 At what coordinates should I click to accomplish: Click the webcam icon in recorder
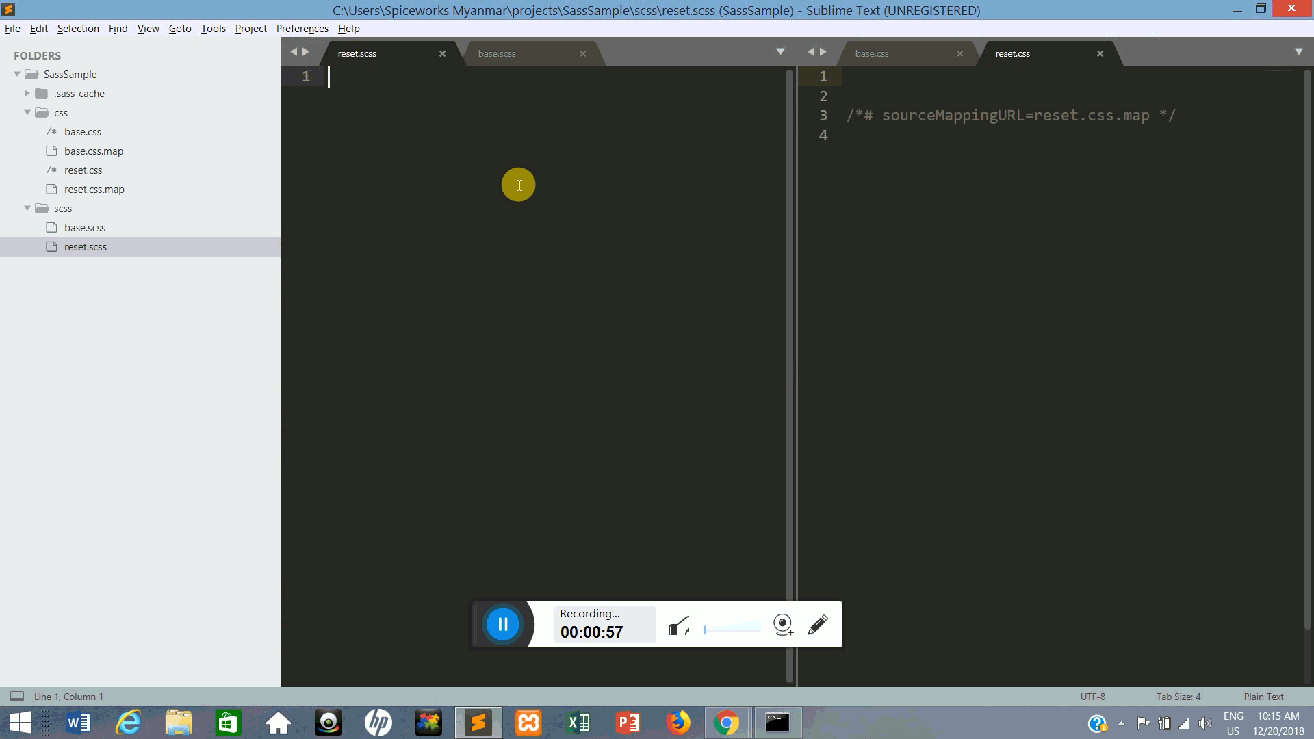pyautogui.click(x=783, y=625)
